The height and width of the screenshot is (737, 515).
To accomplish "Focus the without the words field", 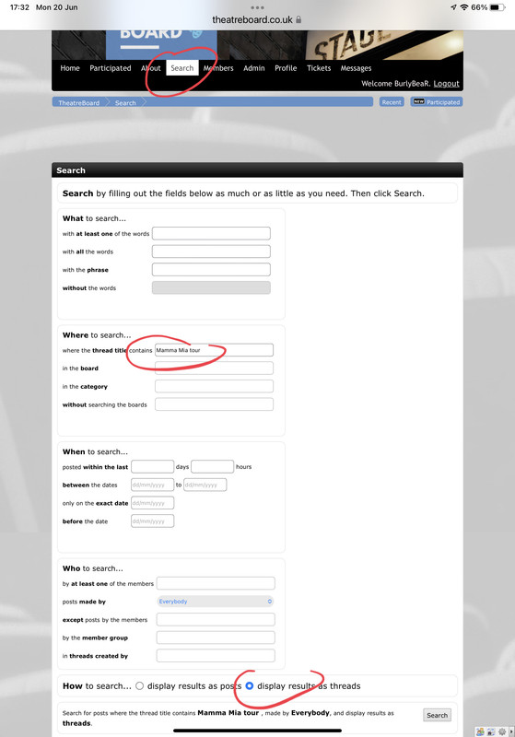I will click(x=211, y=287).
